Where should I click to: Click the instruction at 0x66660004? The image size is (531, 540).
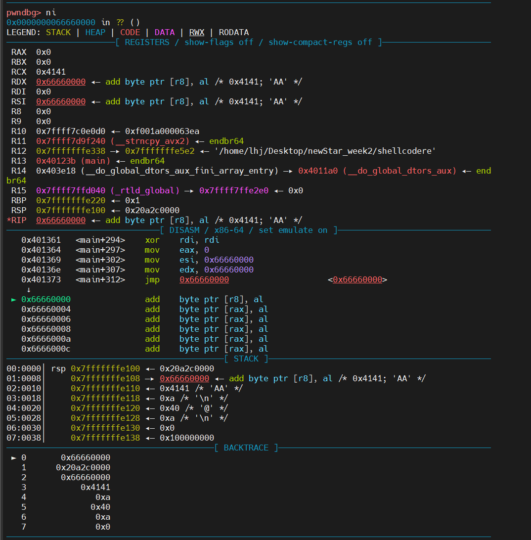145,309
